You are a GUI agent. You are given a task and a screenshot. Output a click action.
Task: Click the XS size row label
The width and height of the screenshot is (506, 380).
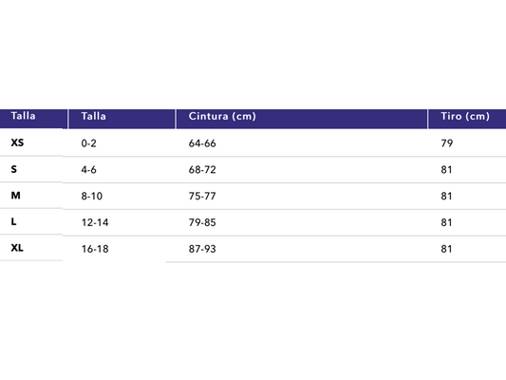[17, 142]
